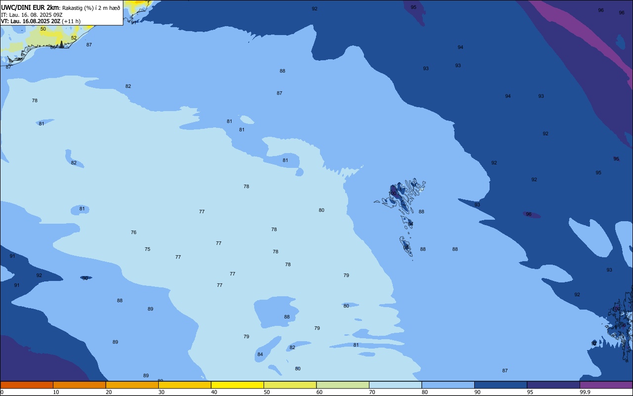Click the legend scale label 10
Viewport: 633px width, 396px height.
(56, 392)
